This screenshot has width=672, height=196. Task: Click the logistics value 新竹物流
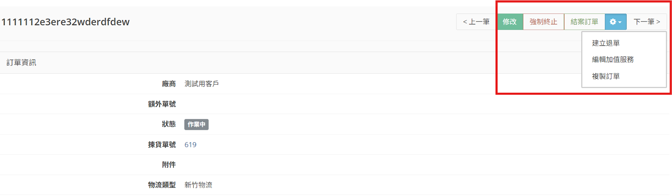pos(198,185)
